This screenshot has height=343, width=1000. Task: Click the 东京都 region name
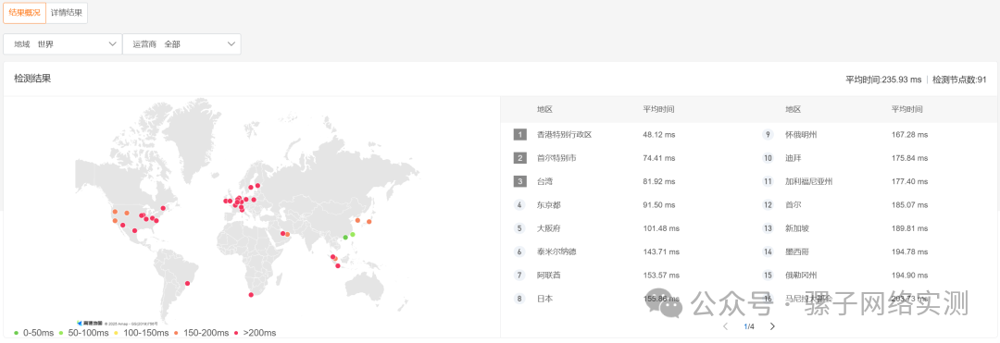[x=548, y=205]
